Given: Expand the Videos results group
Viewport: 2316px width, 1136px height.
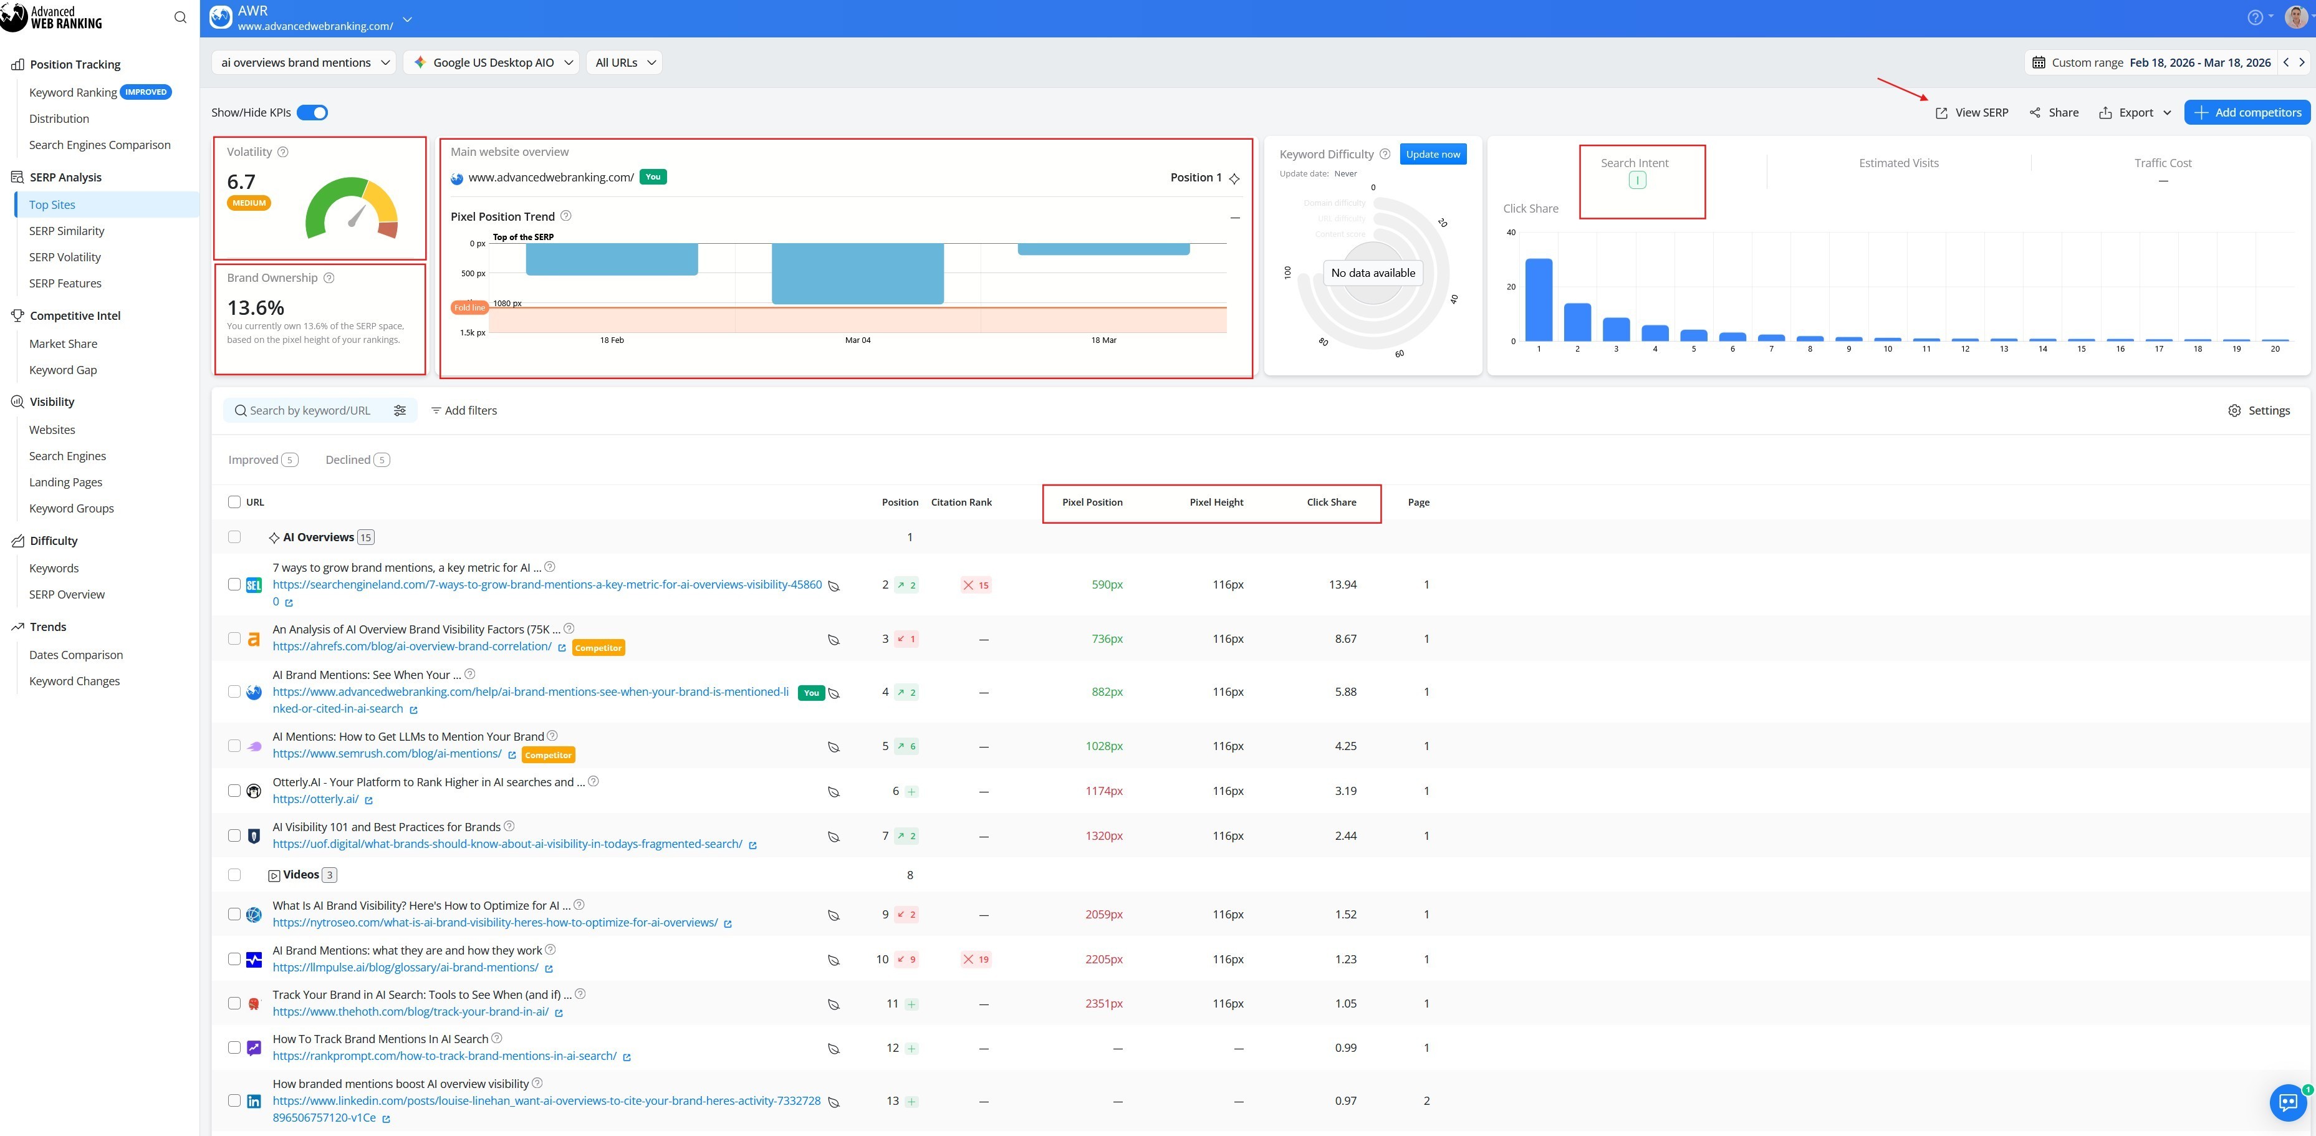Looking at the screenshot, I should 302,874.
